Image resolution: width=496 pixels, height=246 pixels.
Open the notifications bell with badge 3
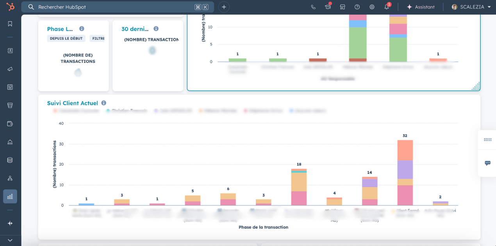coord(387,7)
